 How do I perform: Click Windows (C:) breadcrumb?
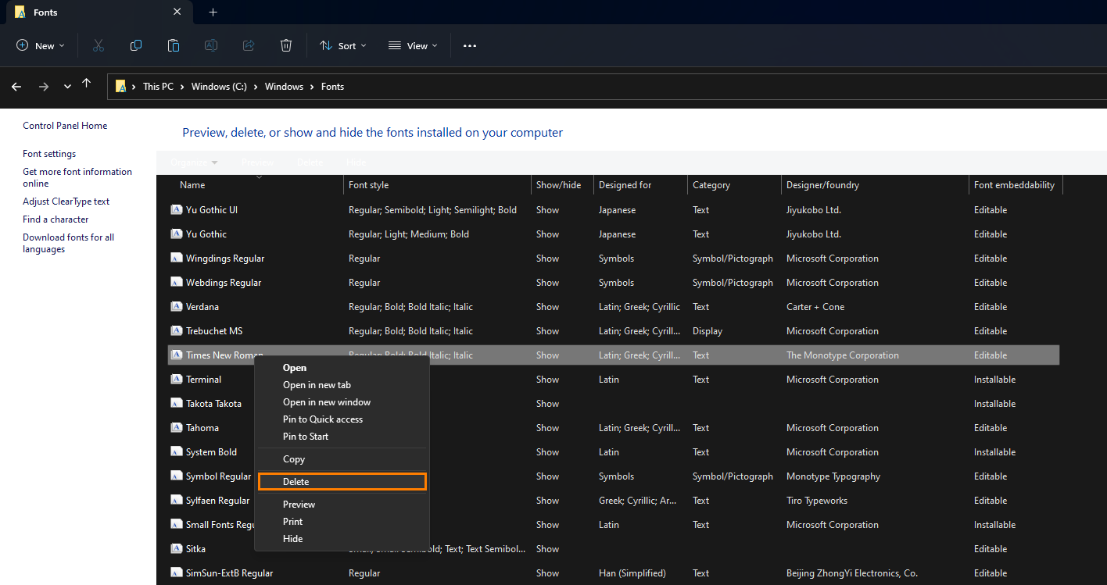click(219, 87)
